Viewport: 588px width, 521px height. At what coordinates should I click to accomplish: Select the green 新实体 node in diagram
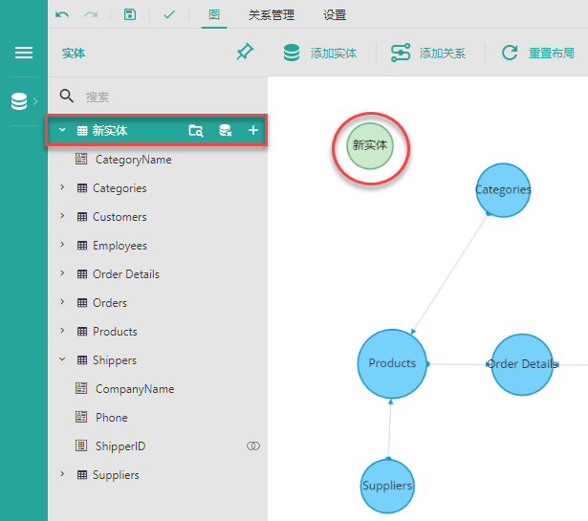point(370,145)
